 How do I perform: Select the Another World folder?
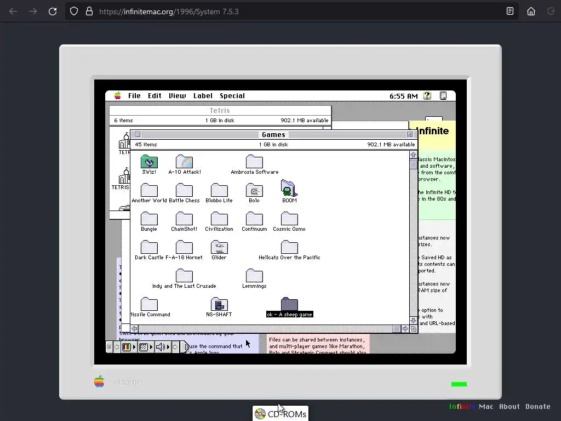[x=149, y=190]
